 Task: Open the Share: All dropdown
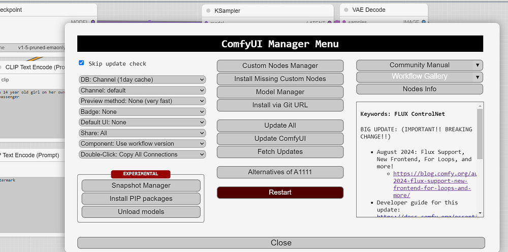pos(142,133)
